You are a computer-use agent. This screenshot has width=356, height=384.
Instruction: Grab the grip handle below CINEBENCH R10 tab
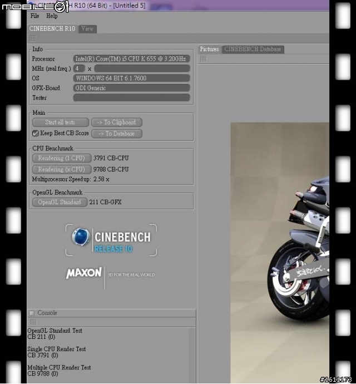pyautogui.click(x=33, y=38)
